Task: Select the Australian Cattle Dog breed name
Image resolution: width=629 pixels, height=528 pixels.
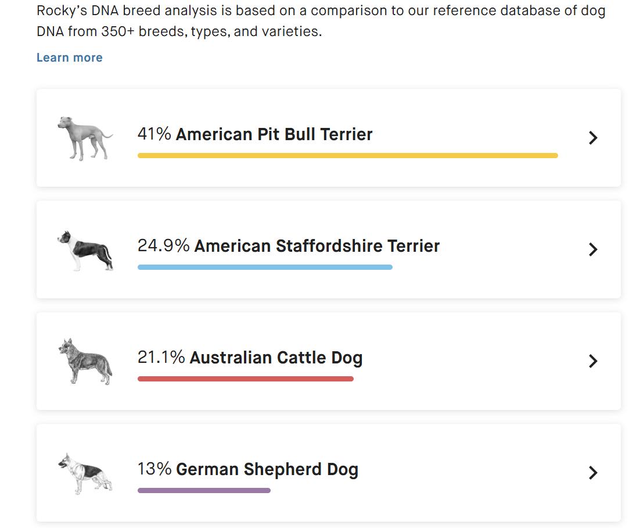Action: (276, 358)
